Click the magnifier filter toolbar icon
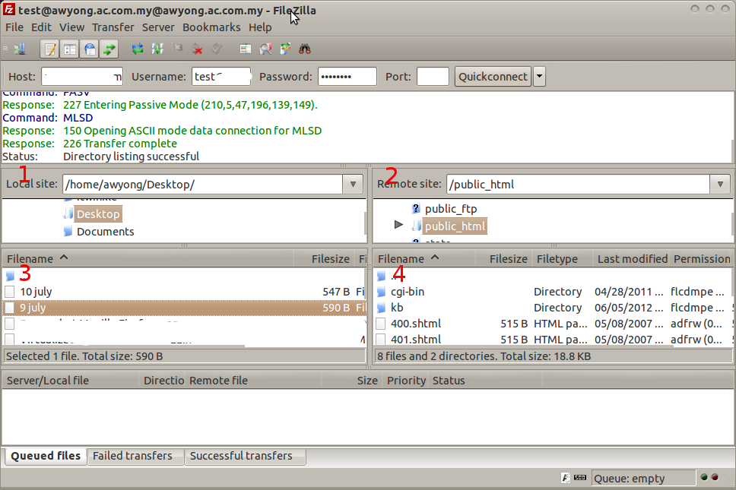This screenshot has height=490, width=736. coord(265,49)
